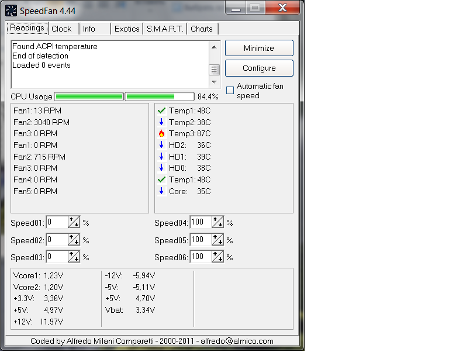Click the '-12V: -5,94V' voltage reading
Screen dimensions: 449x359
click(x=130, y=275)
